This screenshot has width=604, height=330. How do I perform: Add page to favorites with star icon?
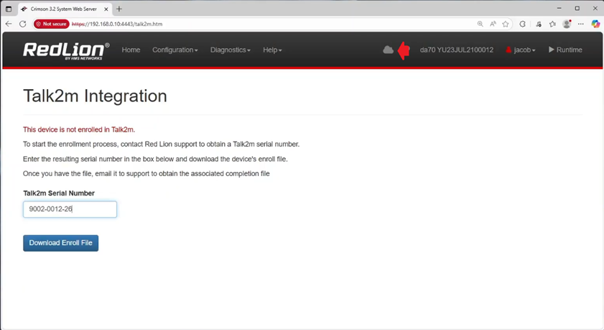506,24
